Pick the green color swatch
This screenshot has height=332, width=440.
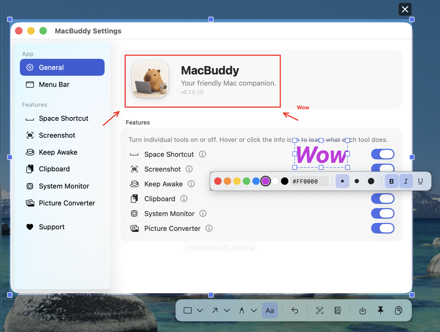click(247, 181)
